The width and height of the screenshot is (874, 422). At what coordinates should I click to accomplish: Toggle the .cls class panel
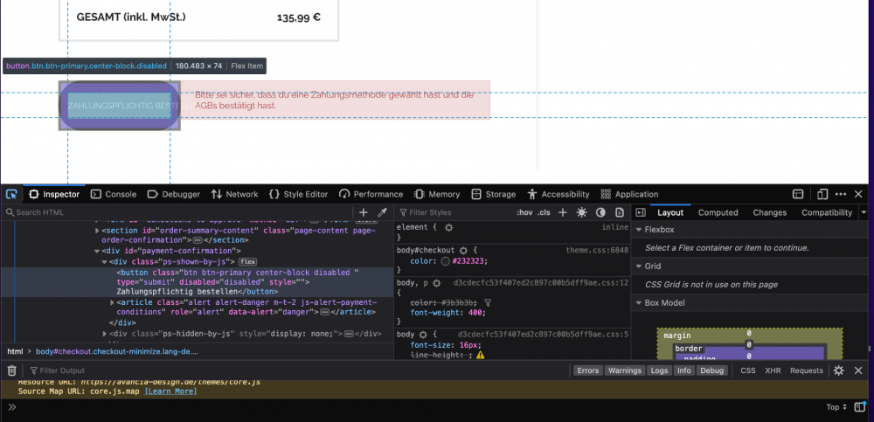[x=544, y=212]
